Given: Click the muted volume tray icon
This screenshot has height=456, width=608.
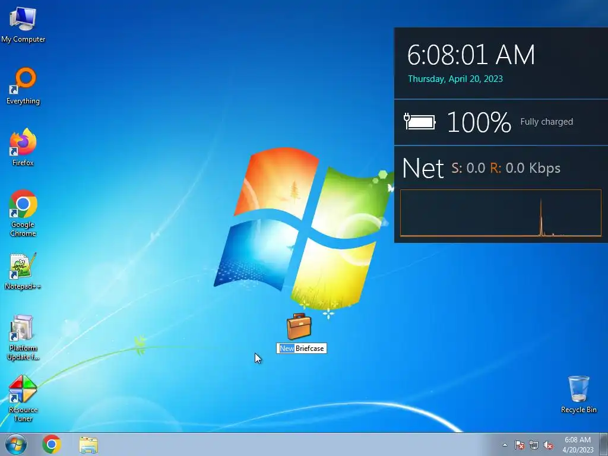Looking at the screenshot, I should [x=548, y=445].
